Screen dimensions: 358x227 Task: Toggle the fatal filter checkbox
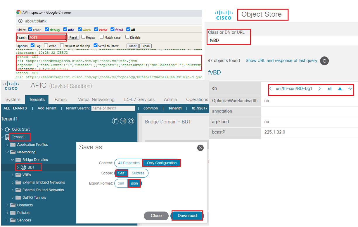coord(113,30)
